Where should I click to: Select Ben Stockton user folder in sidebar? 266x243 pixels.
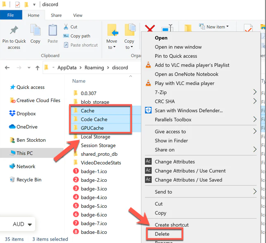(28, 140)
